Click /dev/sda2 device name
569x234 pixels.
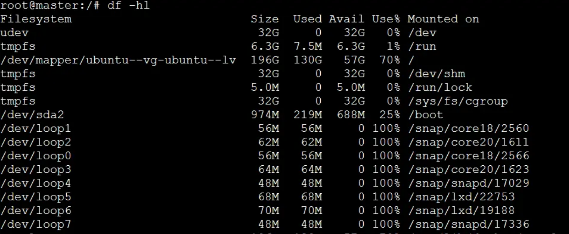click(32, 115)
